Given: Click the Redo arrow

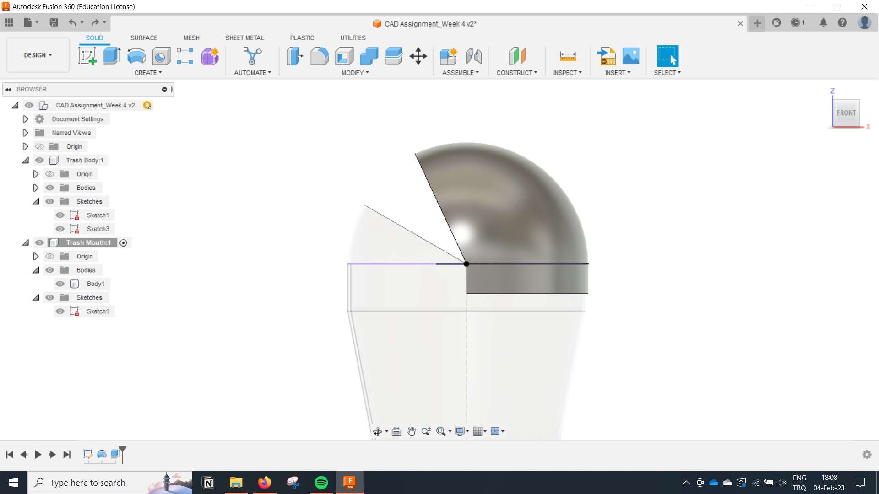Looking at the screenshot, I should pyautogui.click(x=95, y=22).
